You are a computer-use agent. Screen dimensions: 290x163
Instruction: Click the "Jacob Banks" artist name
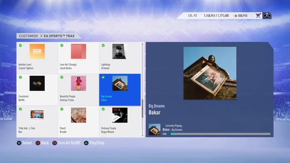[66, 68]
